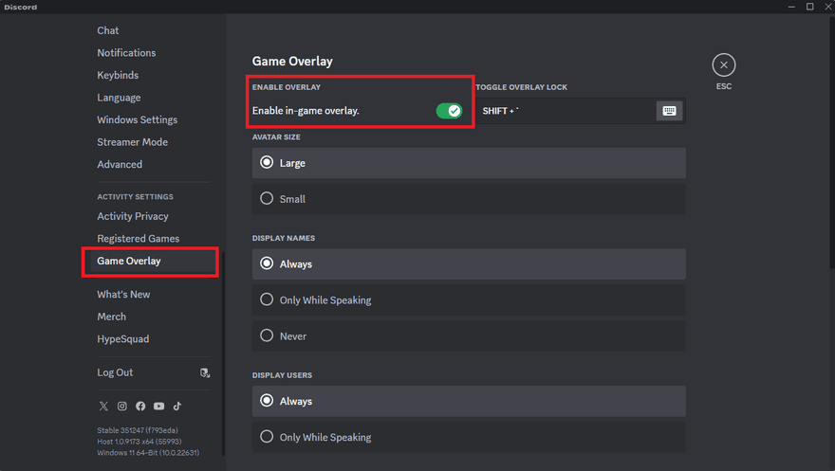
Task: Click the Log Out door icon
Action: 205,372
